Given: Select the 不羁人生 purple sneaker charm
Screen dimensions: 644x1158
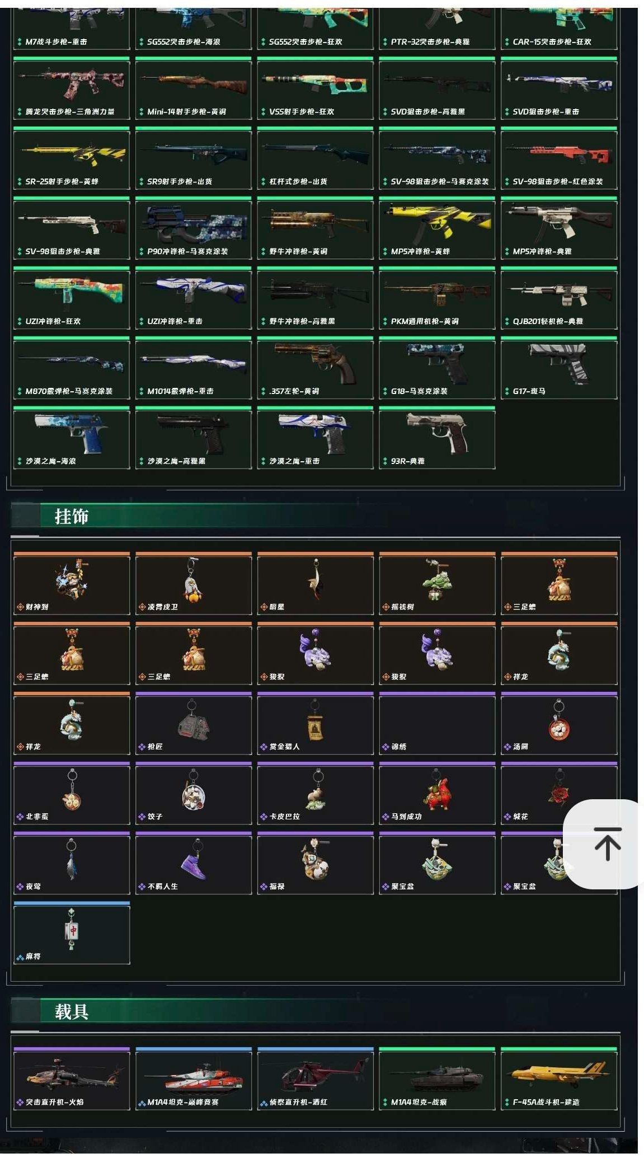Looking at the screenshot, I should click(x=194, y=863).
